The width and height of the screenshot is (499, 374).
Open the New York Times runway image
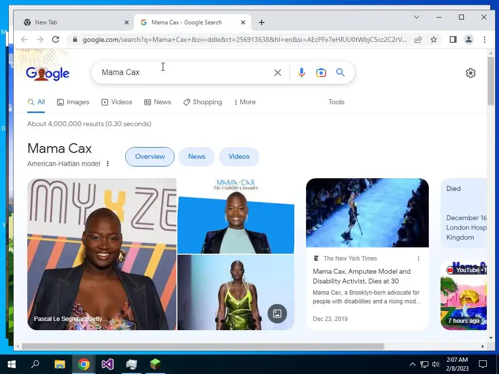coord(367,213)
